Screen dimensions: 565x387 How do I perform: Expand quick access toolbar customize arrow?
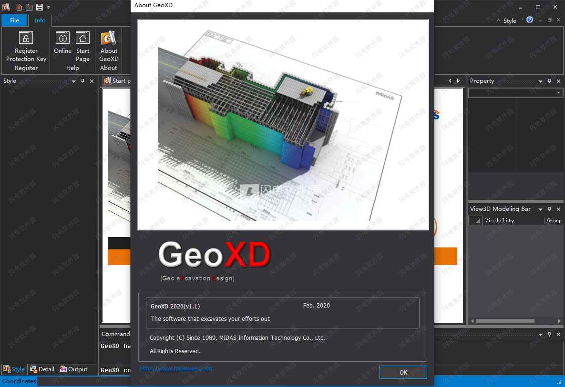tap(48, 7)
